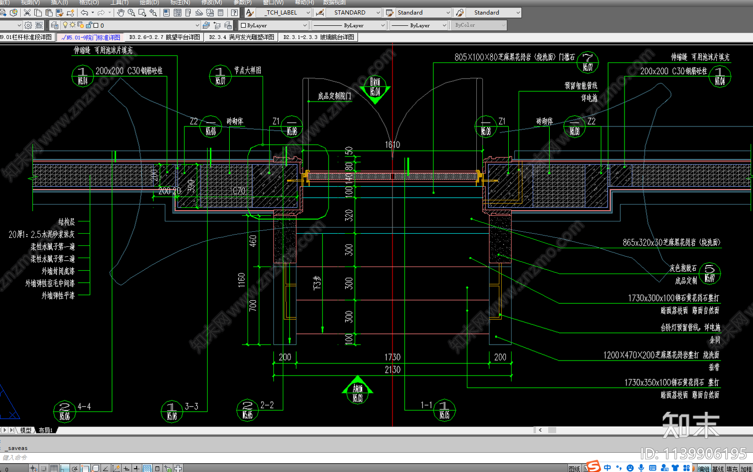Image resolution: width=753 pixels, height=472 pixels.
Task: Click the workspace settings gear icon
Action: (x=28, y=25)
